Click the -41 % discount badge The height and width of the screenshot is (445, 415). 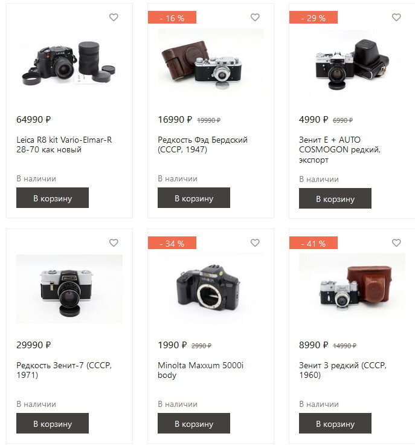314,243
